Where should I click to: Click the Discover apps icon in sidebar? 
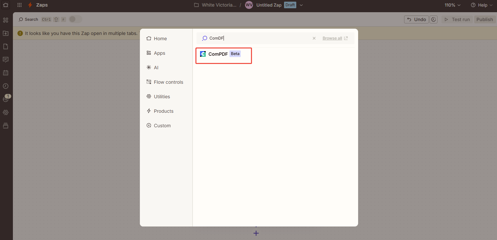pos(5,20)
